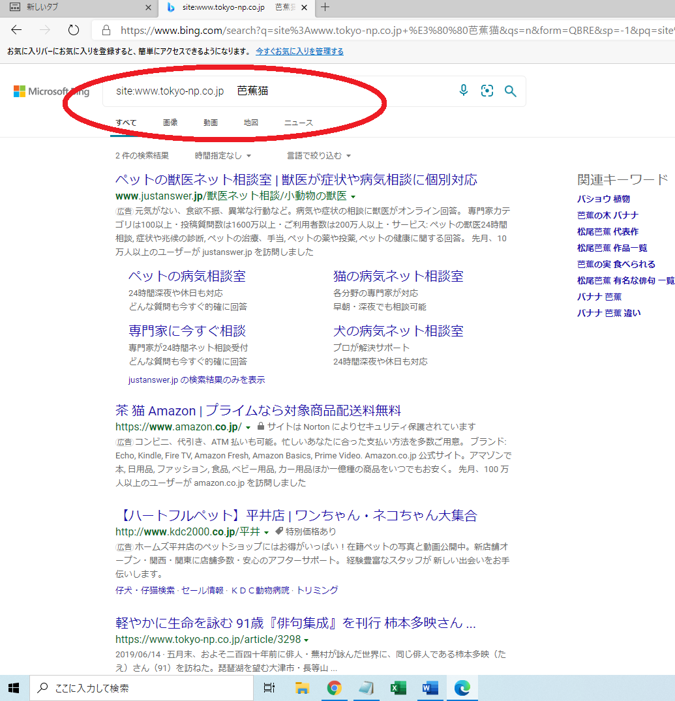675x701 pixels.
Task: Click the 仔犬・仔猫検索 link
Action: pyautogui.click(x=145, y=590)
